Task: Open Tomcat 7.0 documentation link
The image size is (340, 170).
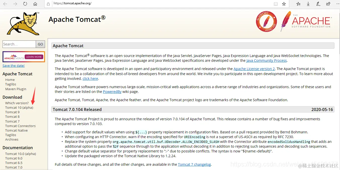Action: (14, 167)
